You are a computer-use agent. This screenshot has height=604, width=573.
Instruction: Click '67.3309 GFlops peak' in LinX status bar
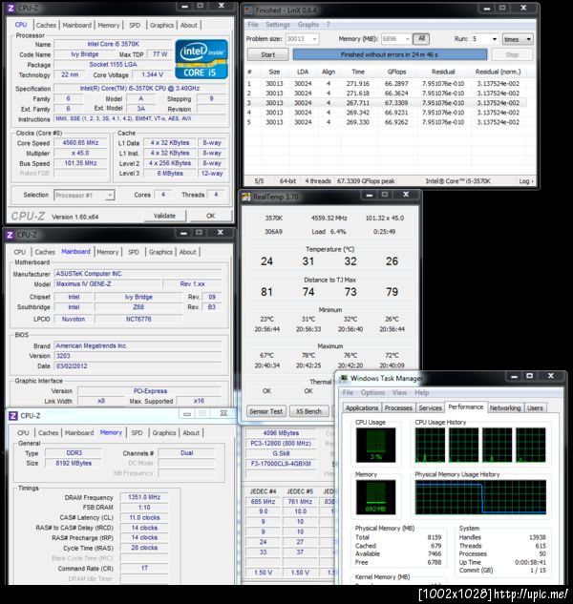click(366, 181)
